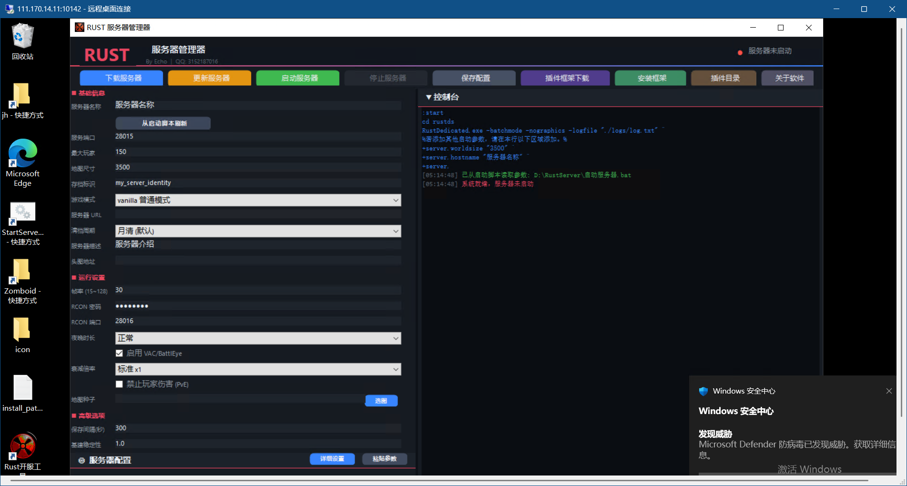Image resolution: width=907 pixels, height=486 pixels.
Task: Enable 禁止玩家伤害 (PvE) checkbox
Action: pyautogui.click(x=119, y=384)
